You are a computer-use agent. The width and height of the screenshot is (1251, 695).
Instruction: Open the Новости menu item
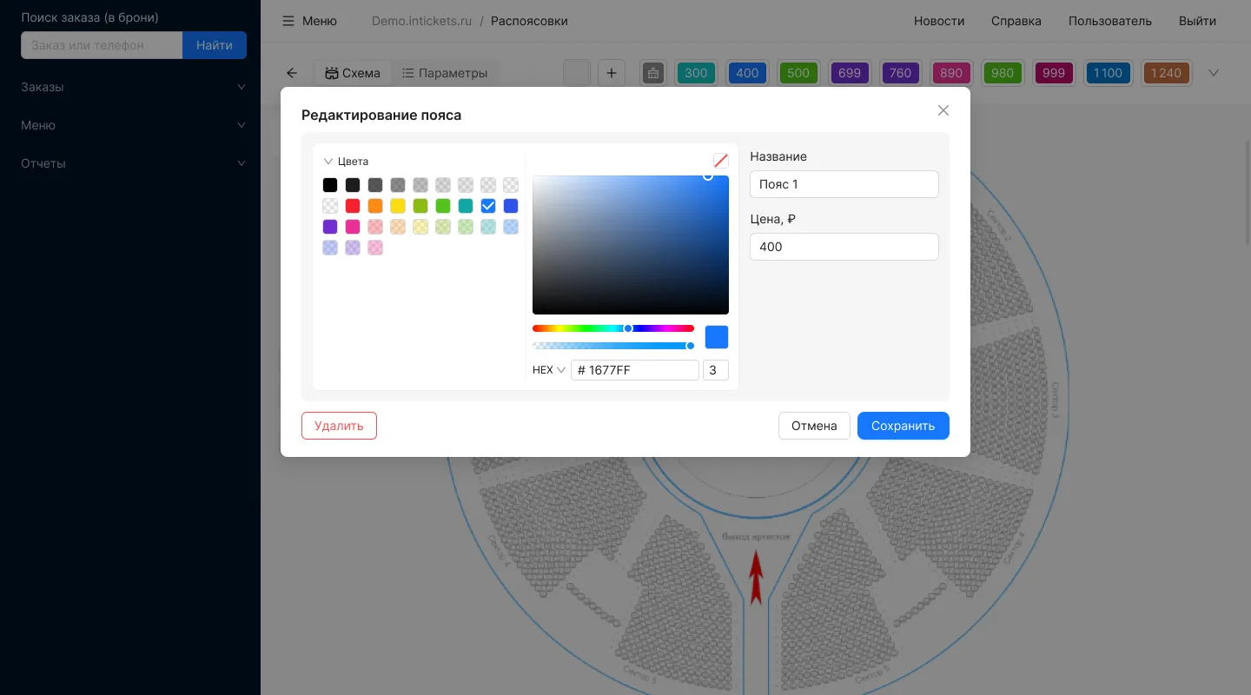point(939,21)
